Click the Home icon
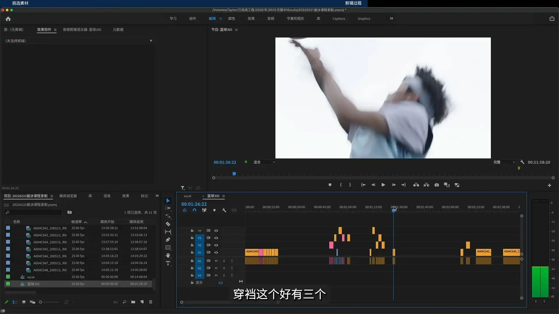Viewport: 559px width, 314px height. click(8, 19)
